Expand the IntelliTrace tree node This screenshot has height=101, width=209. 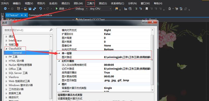[6, 41]
